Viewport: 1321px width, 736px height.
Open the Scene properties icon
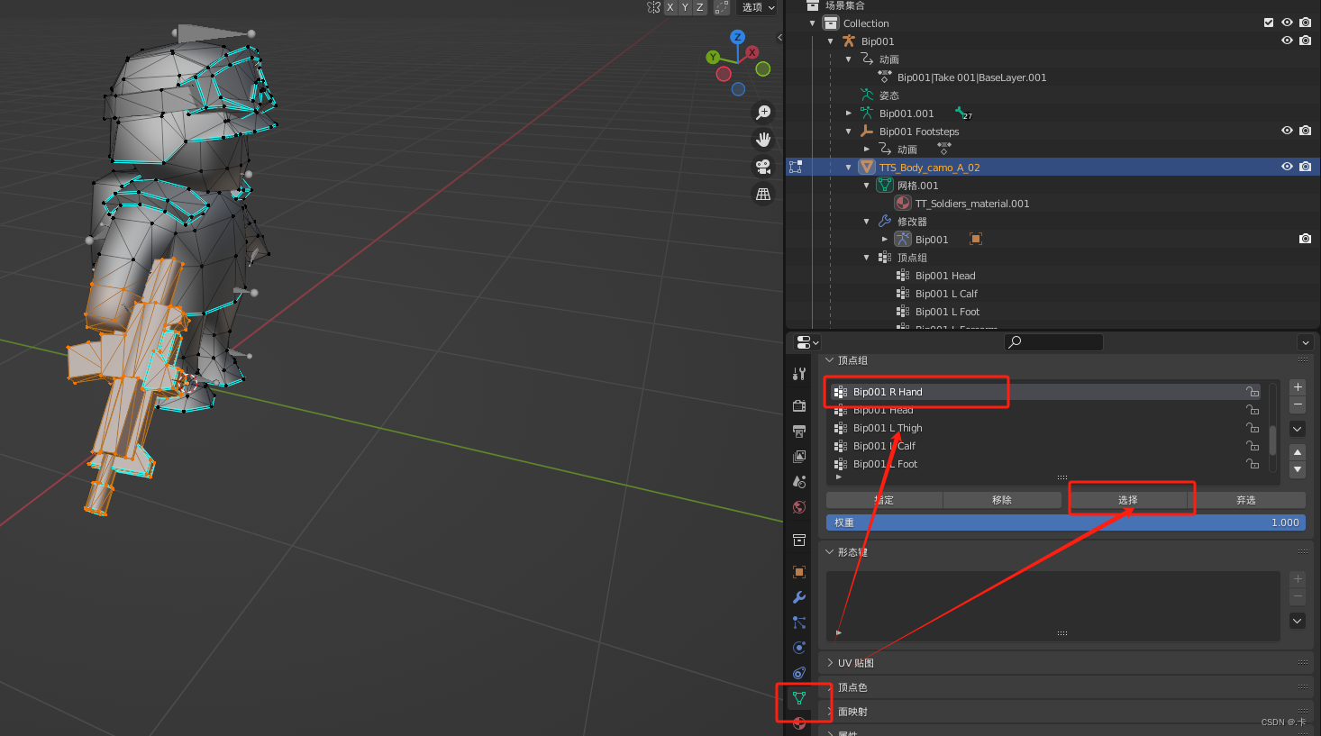pos(799,482)
